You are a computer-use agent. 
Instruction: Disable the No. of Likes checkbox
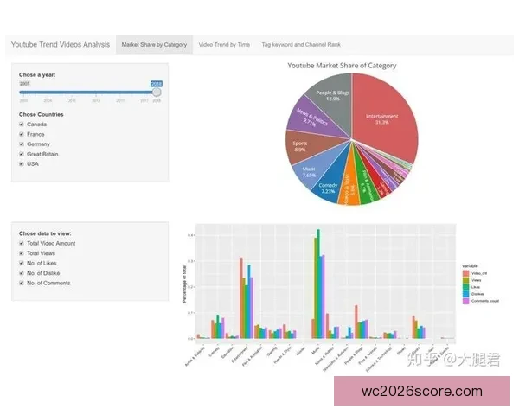tap(22, 263)
